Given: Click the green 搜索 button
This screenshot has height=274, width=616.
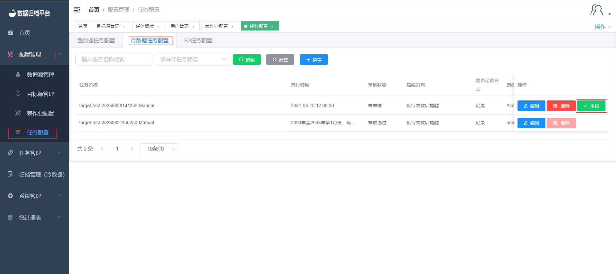Looking at the screenshot, I should (x=247, y=60).
